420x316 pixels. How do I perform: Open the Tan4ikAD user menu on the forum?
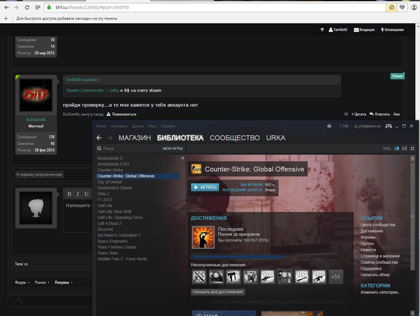[338, 30]
